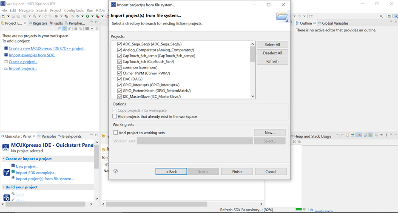This screenshot has width=398, height=213.
Task: Open the Project Explorer view menu dropdown arrow
Action: [x=92, y=28]
